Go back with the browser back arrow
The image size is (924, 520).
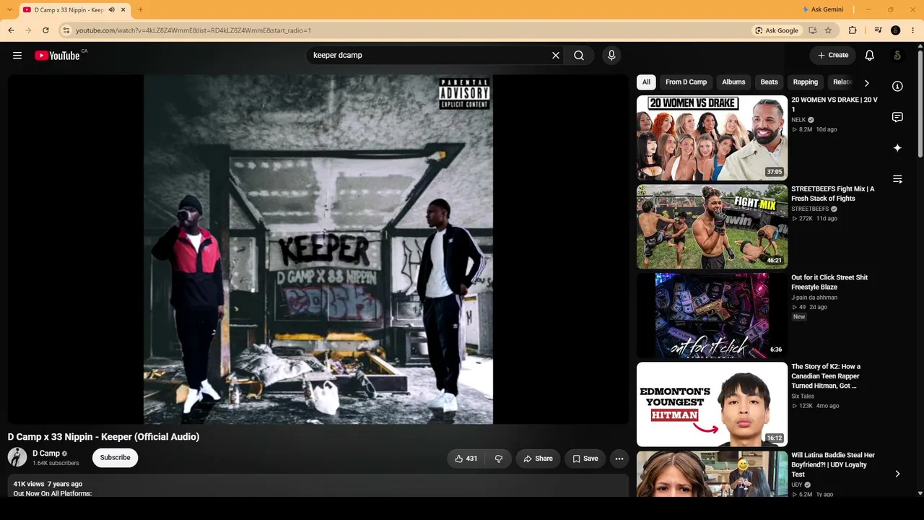click(x=11, y=30)
